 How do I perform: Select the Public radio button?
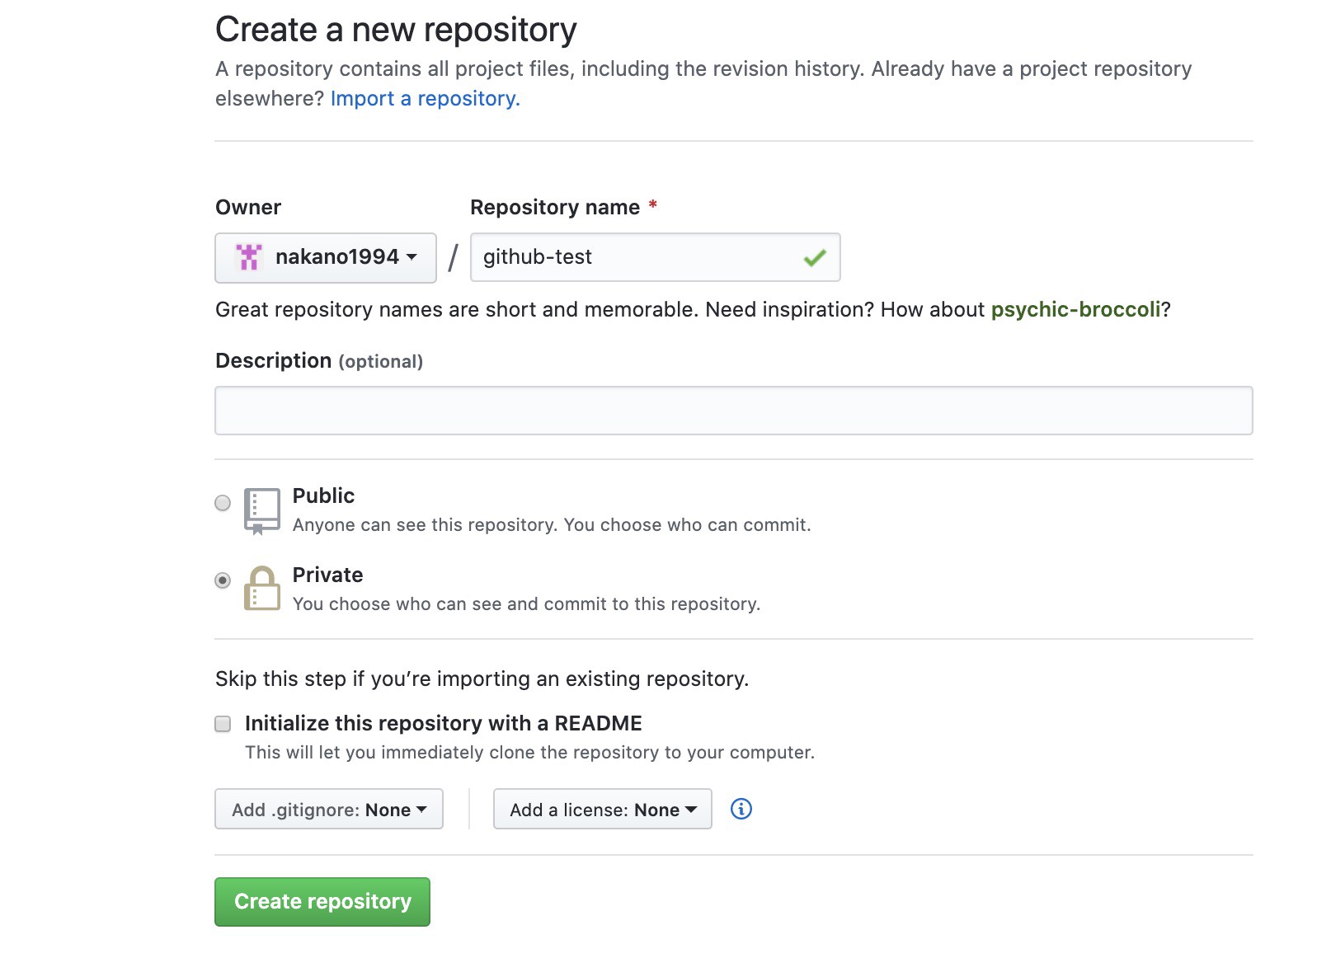point(223,502)
